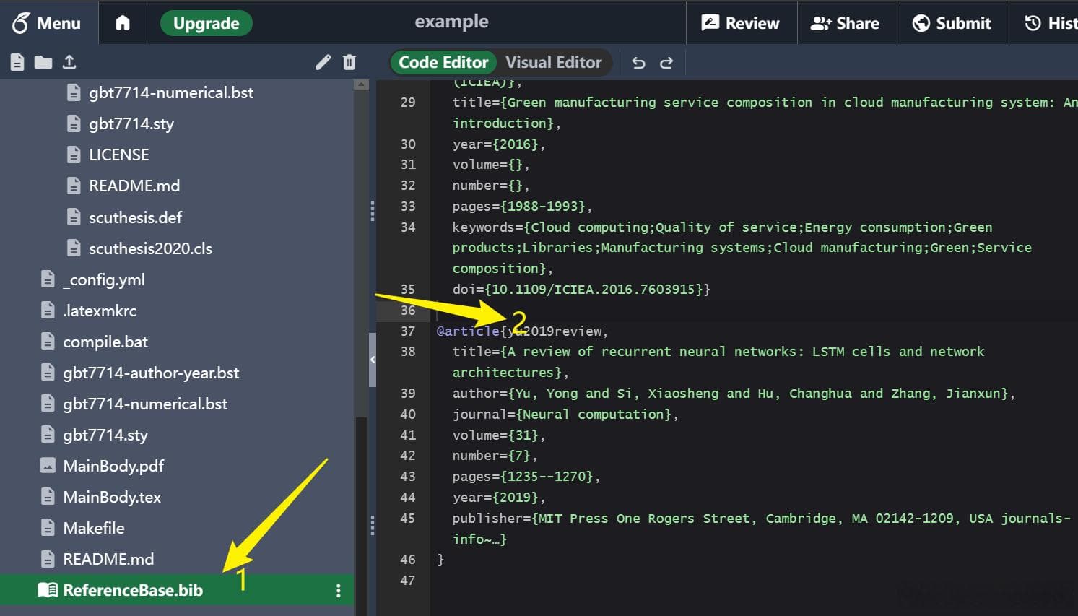Click the ReferenceBase.bib book icon

(x=48, y=590)
